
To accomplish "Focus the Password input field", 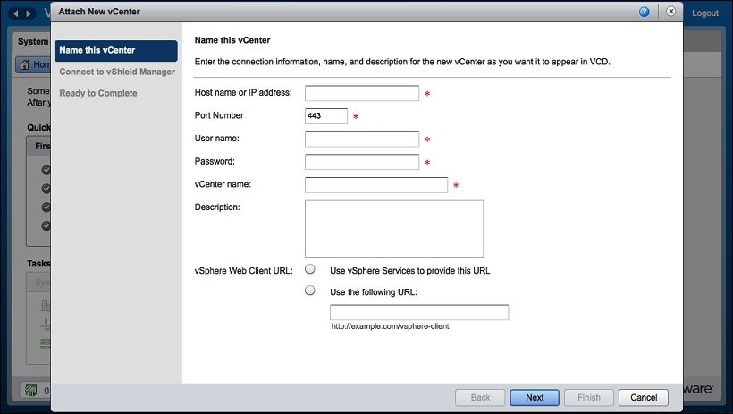I will (362, 162).
